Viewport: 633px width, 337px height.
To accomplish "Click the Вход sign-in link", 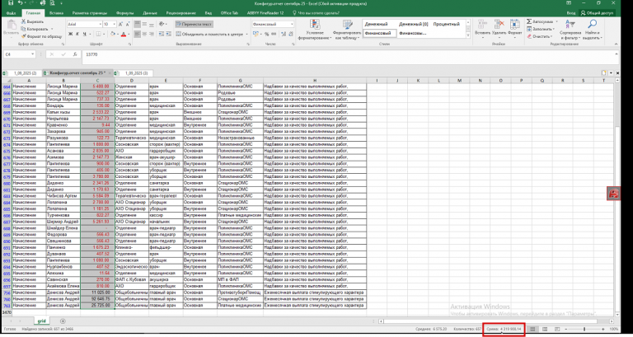I will 570,13.
